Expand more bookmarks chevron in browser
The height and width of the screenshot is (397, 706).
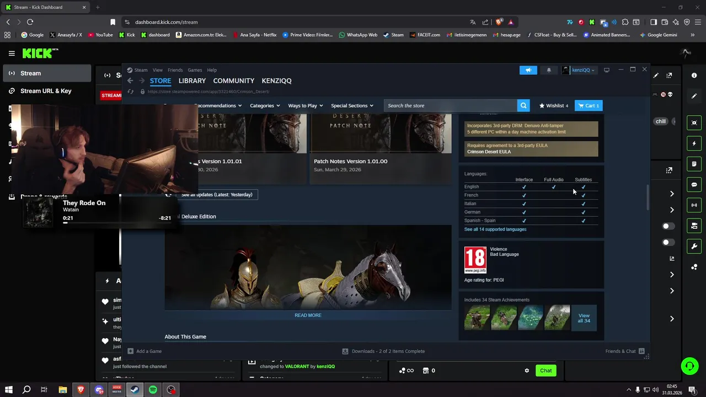692,35
